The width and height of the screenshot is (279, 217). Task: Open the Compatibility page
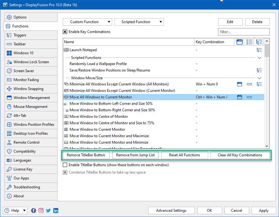point(31,151)
